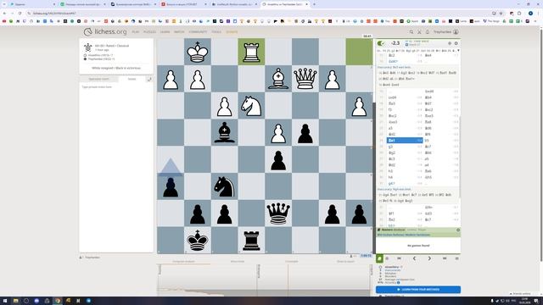Open the COMMUNITY menu

coord(198,32)
